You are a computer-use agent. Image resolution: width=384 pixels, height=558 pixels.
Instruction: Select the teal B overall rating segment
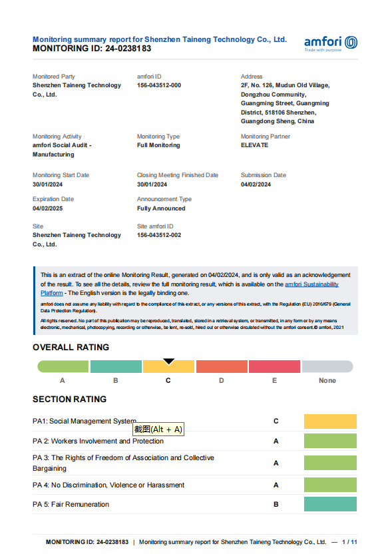pos(116,366)
